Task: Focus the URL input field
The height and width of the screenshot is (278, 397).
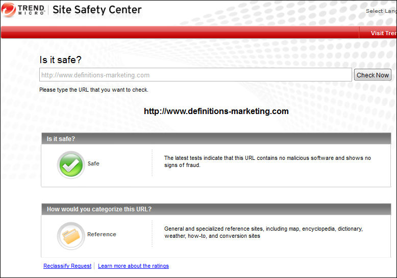Action: (x=195, y=75)
